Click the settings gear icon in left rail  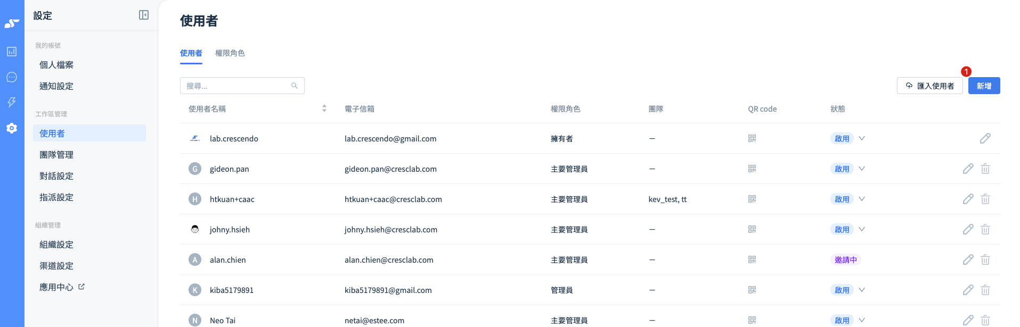[x=12, y=128]
